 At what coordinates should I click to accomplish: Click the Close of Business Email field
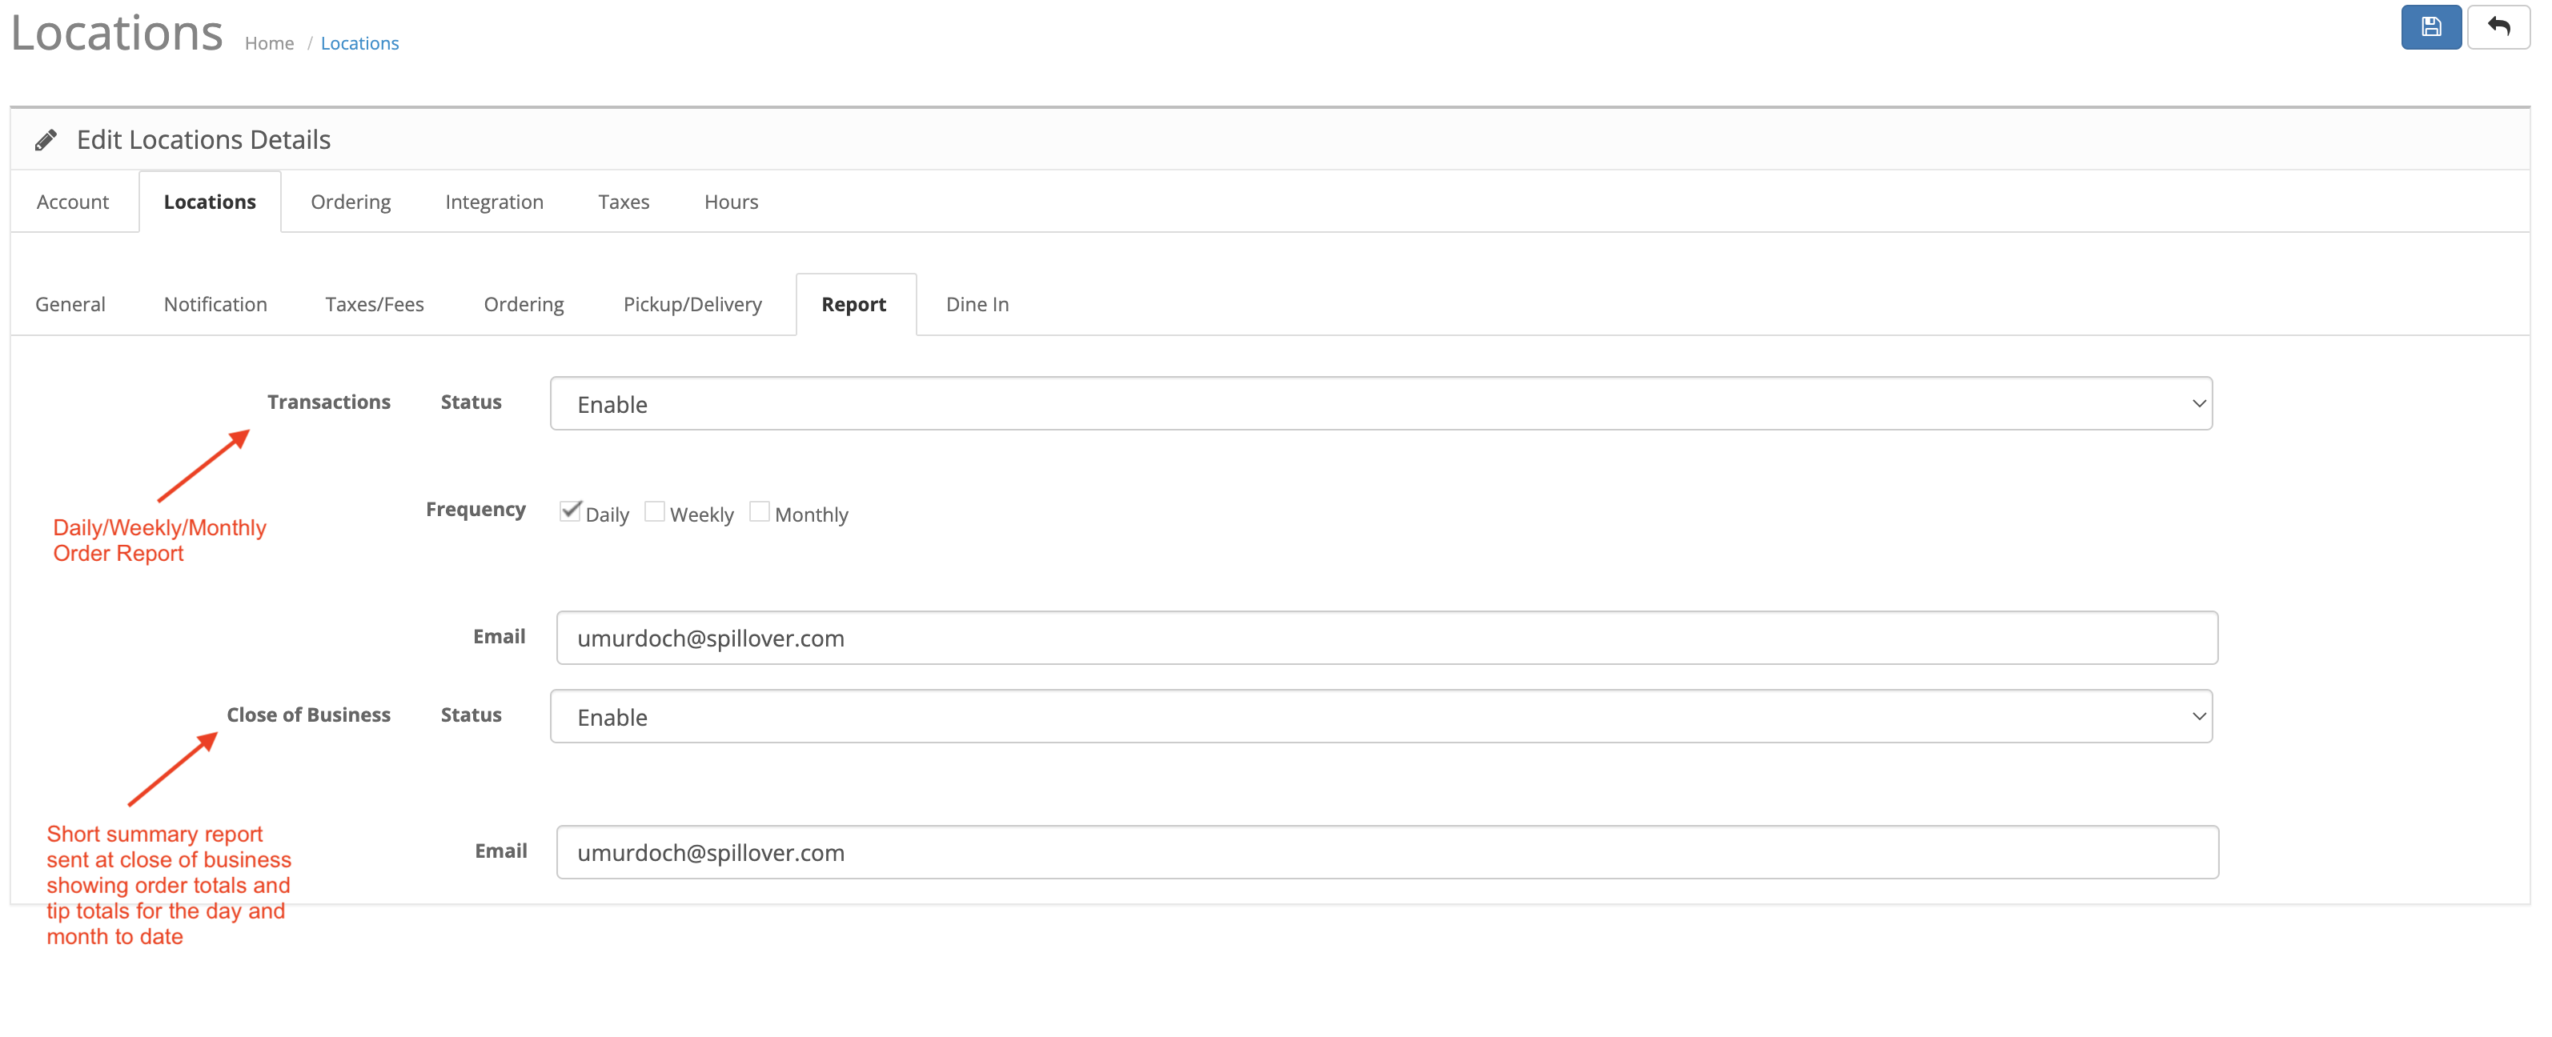point(1387,852)
